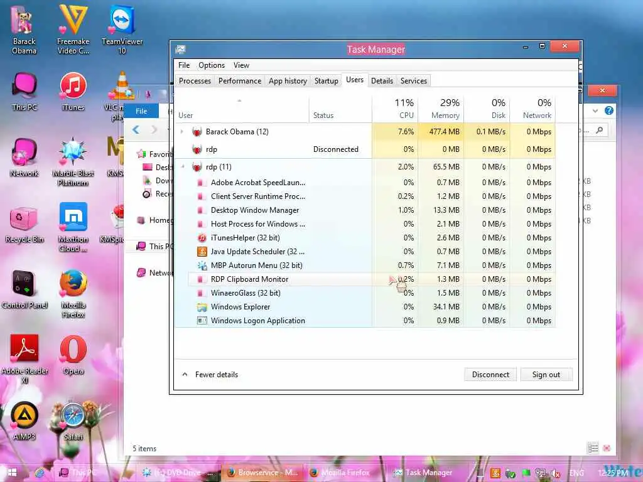Sort by Memory column header
643x482 pixels.
(x=441, y=109)
